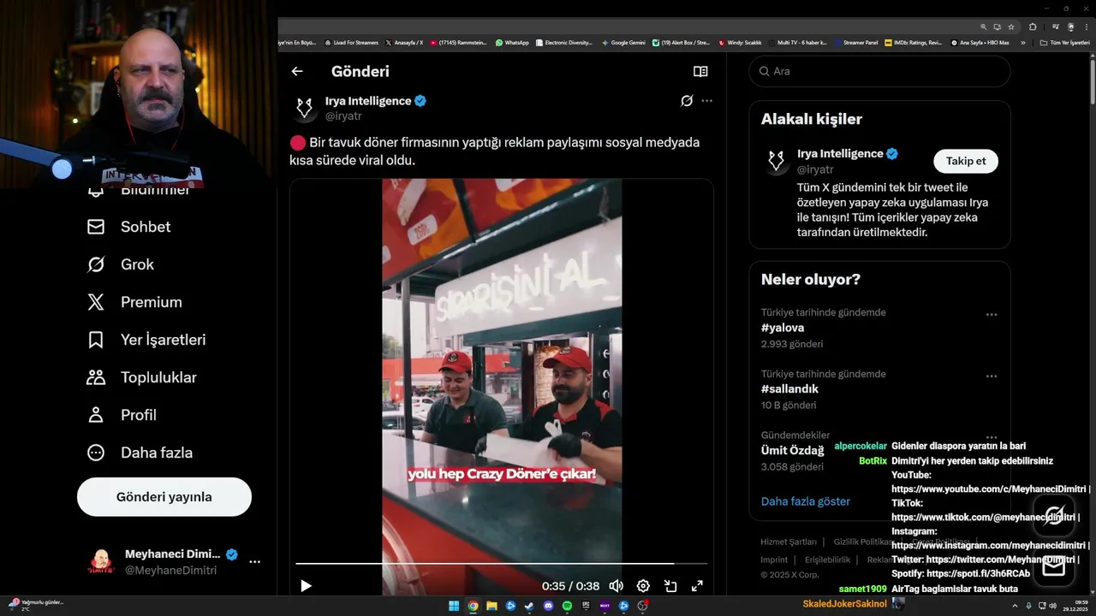The image size is (1096, 616).
Task: Open #sallandık trend
Action: (x=790, y=389)
